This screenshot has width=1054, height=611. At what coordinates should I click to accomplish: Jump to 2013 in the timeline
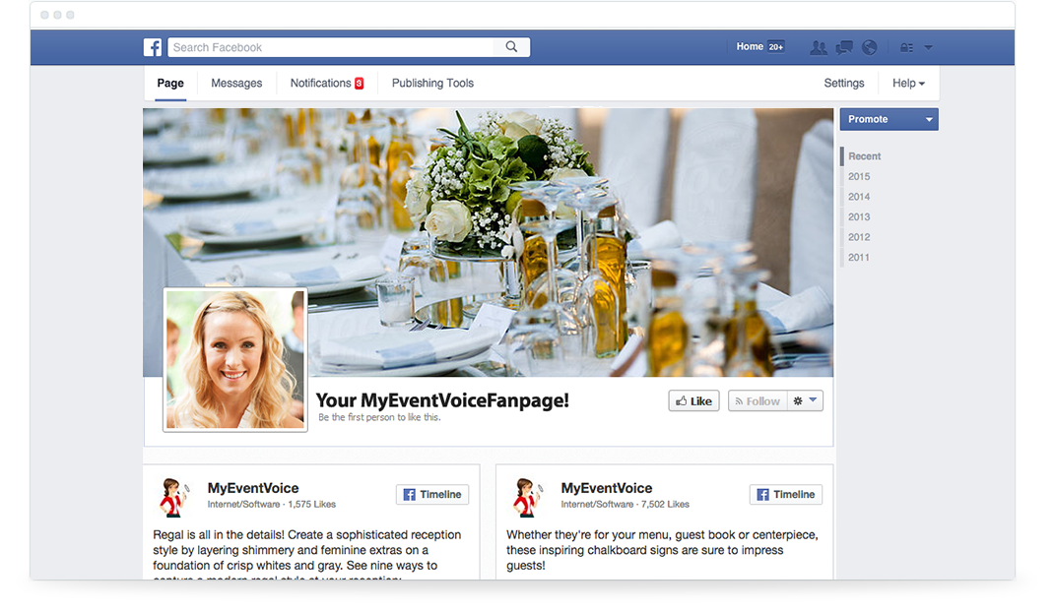click(x=859, y=216)
